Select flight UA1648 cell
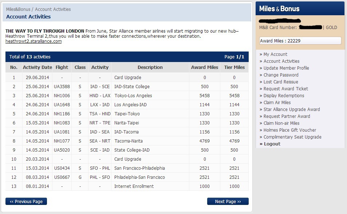This screenshot has height=214, width=347. (x=62, y=105)
